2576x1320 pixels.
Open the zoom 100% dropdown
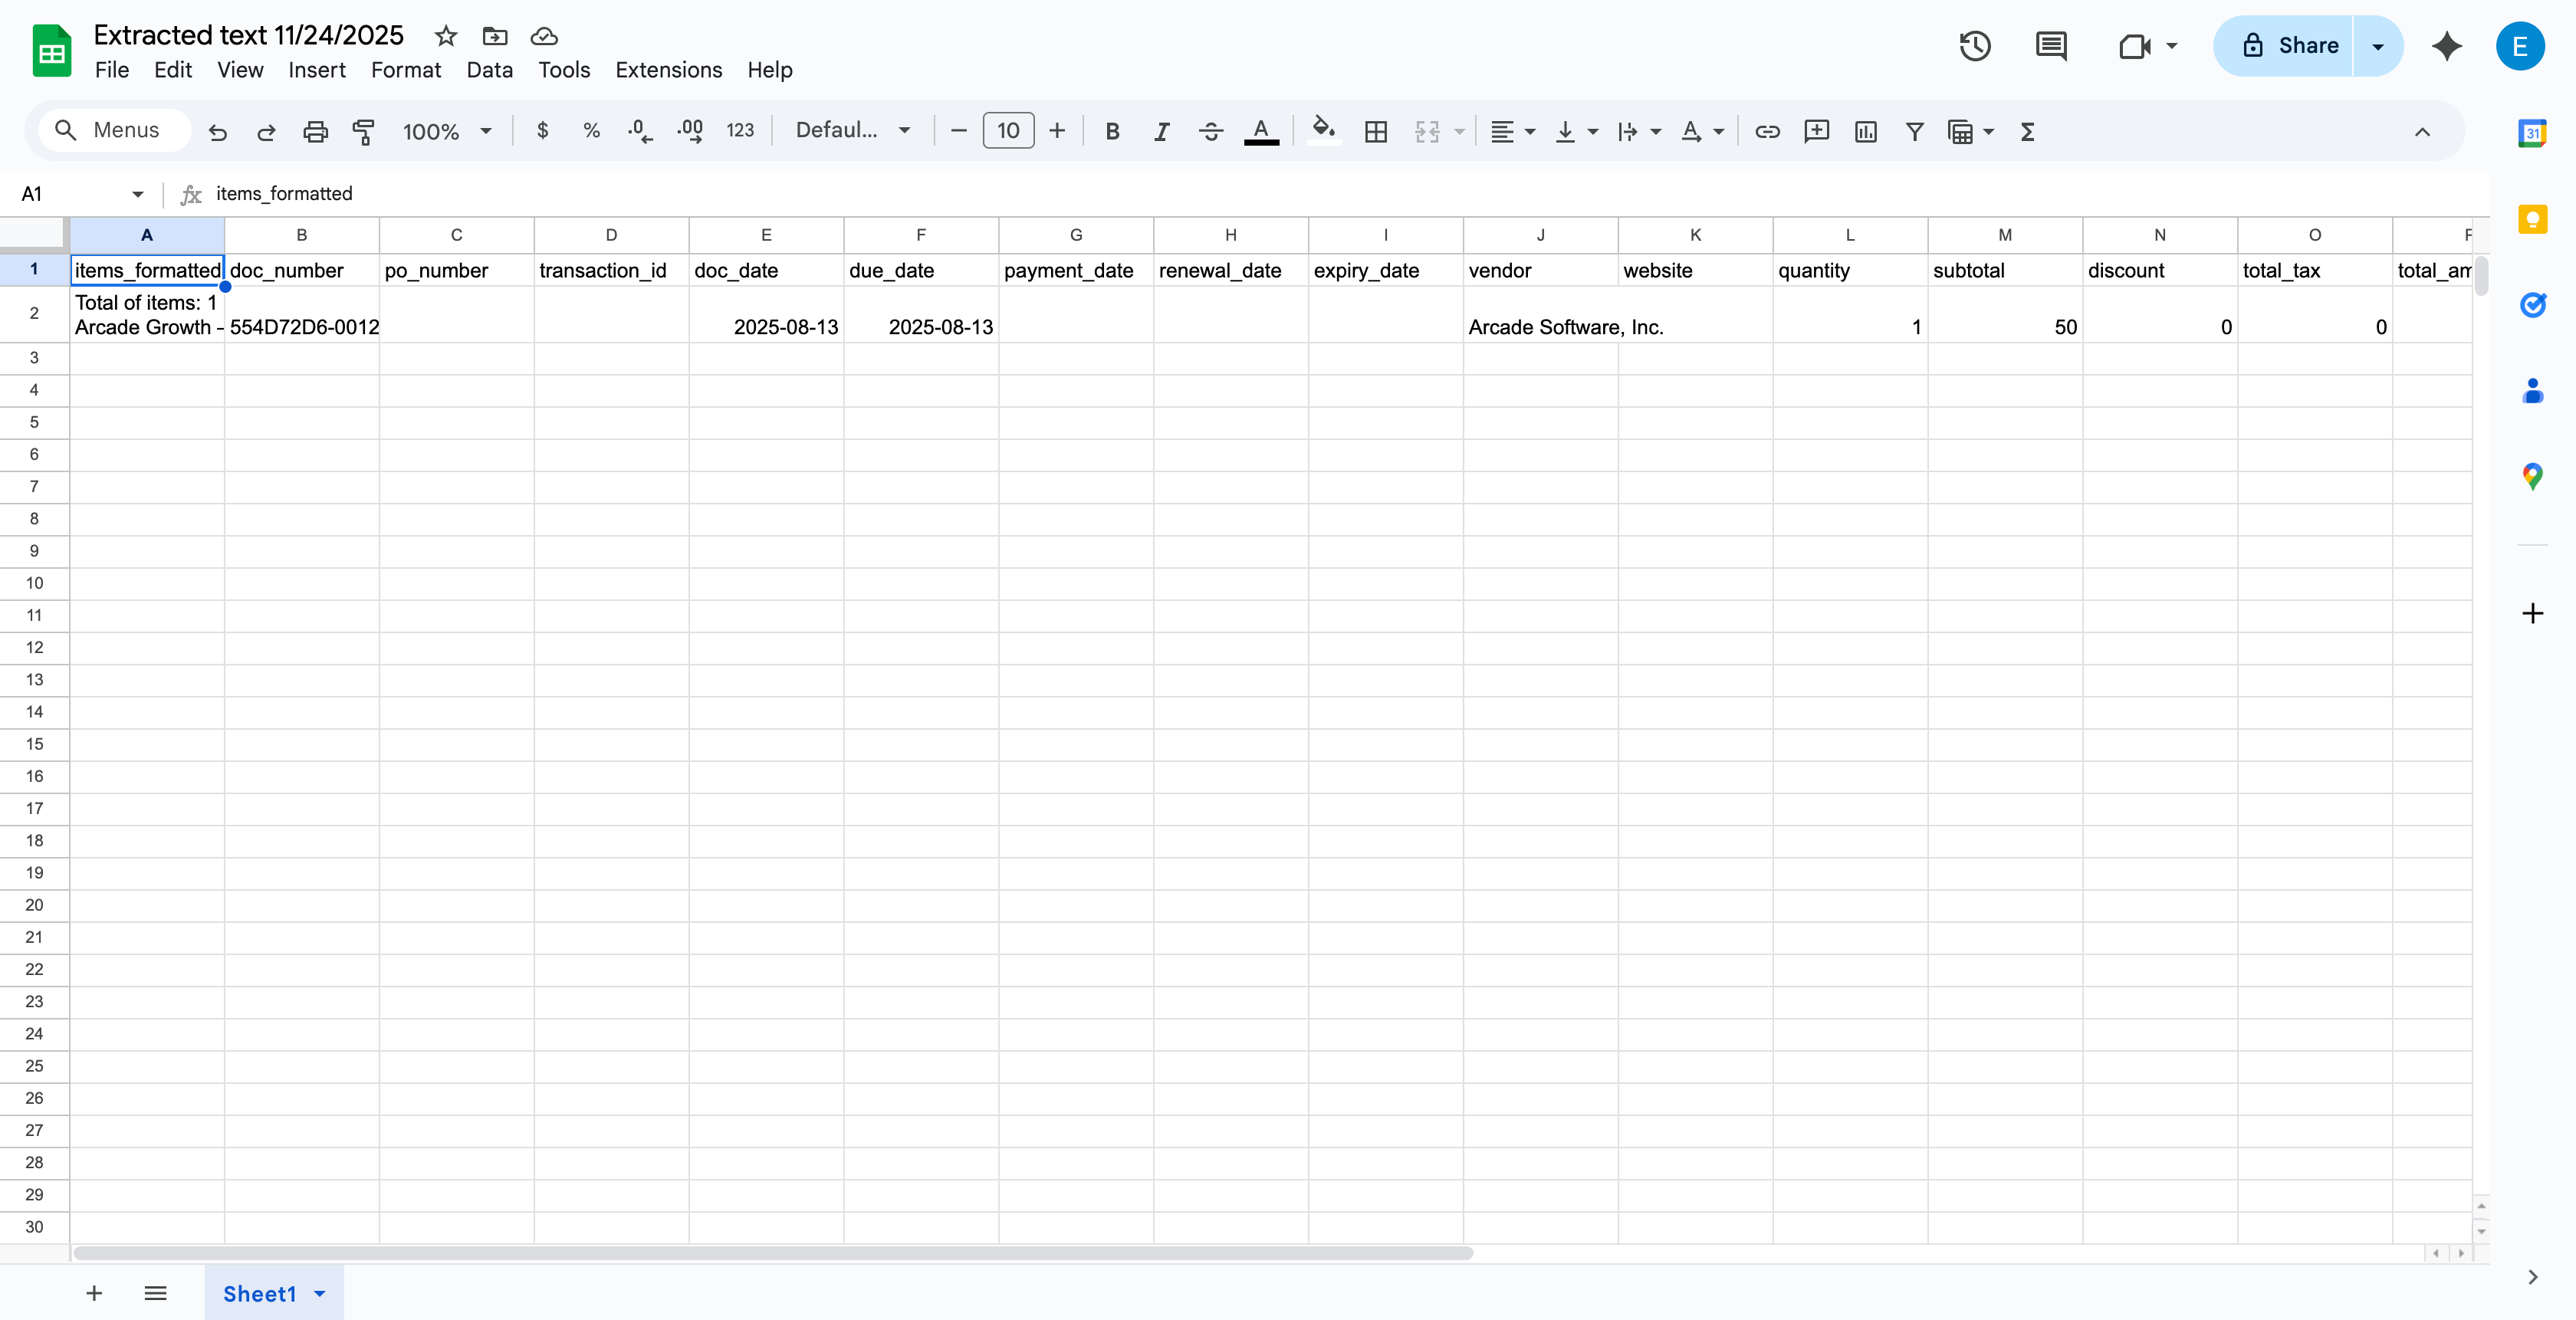click(x=446, y=131)
